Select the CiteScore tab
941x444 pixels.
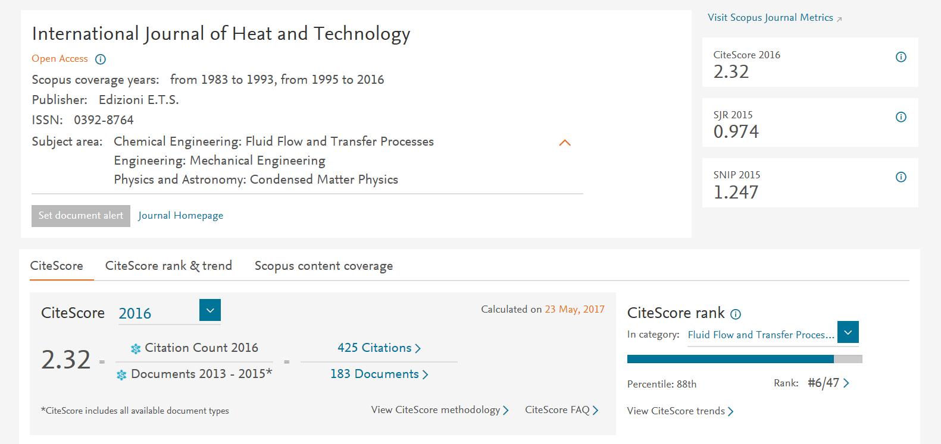pyautogui.click(x=57, y=266)
